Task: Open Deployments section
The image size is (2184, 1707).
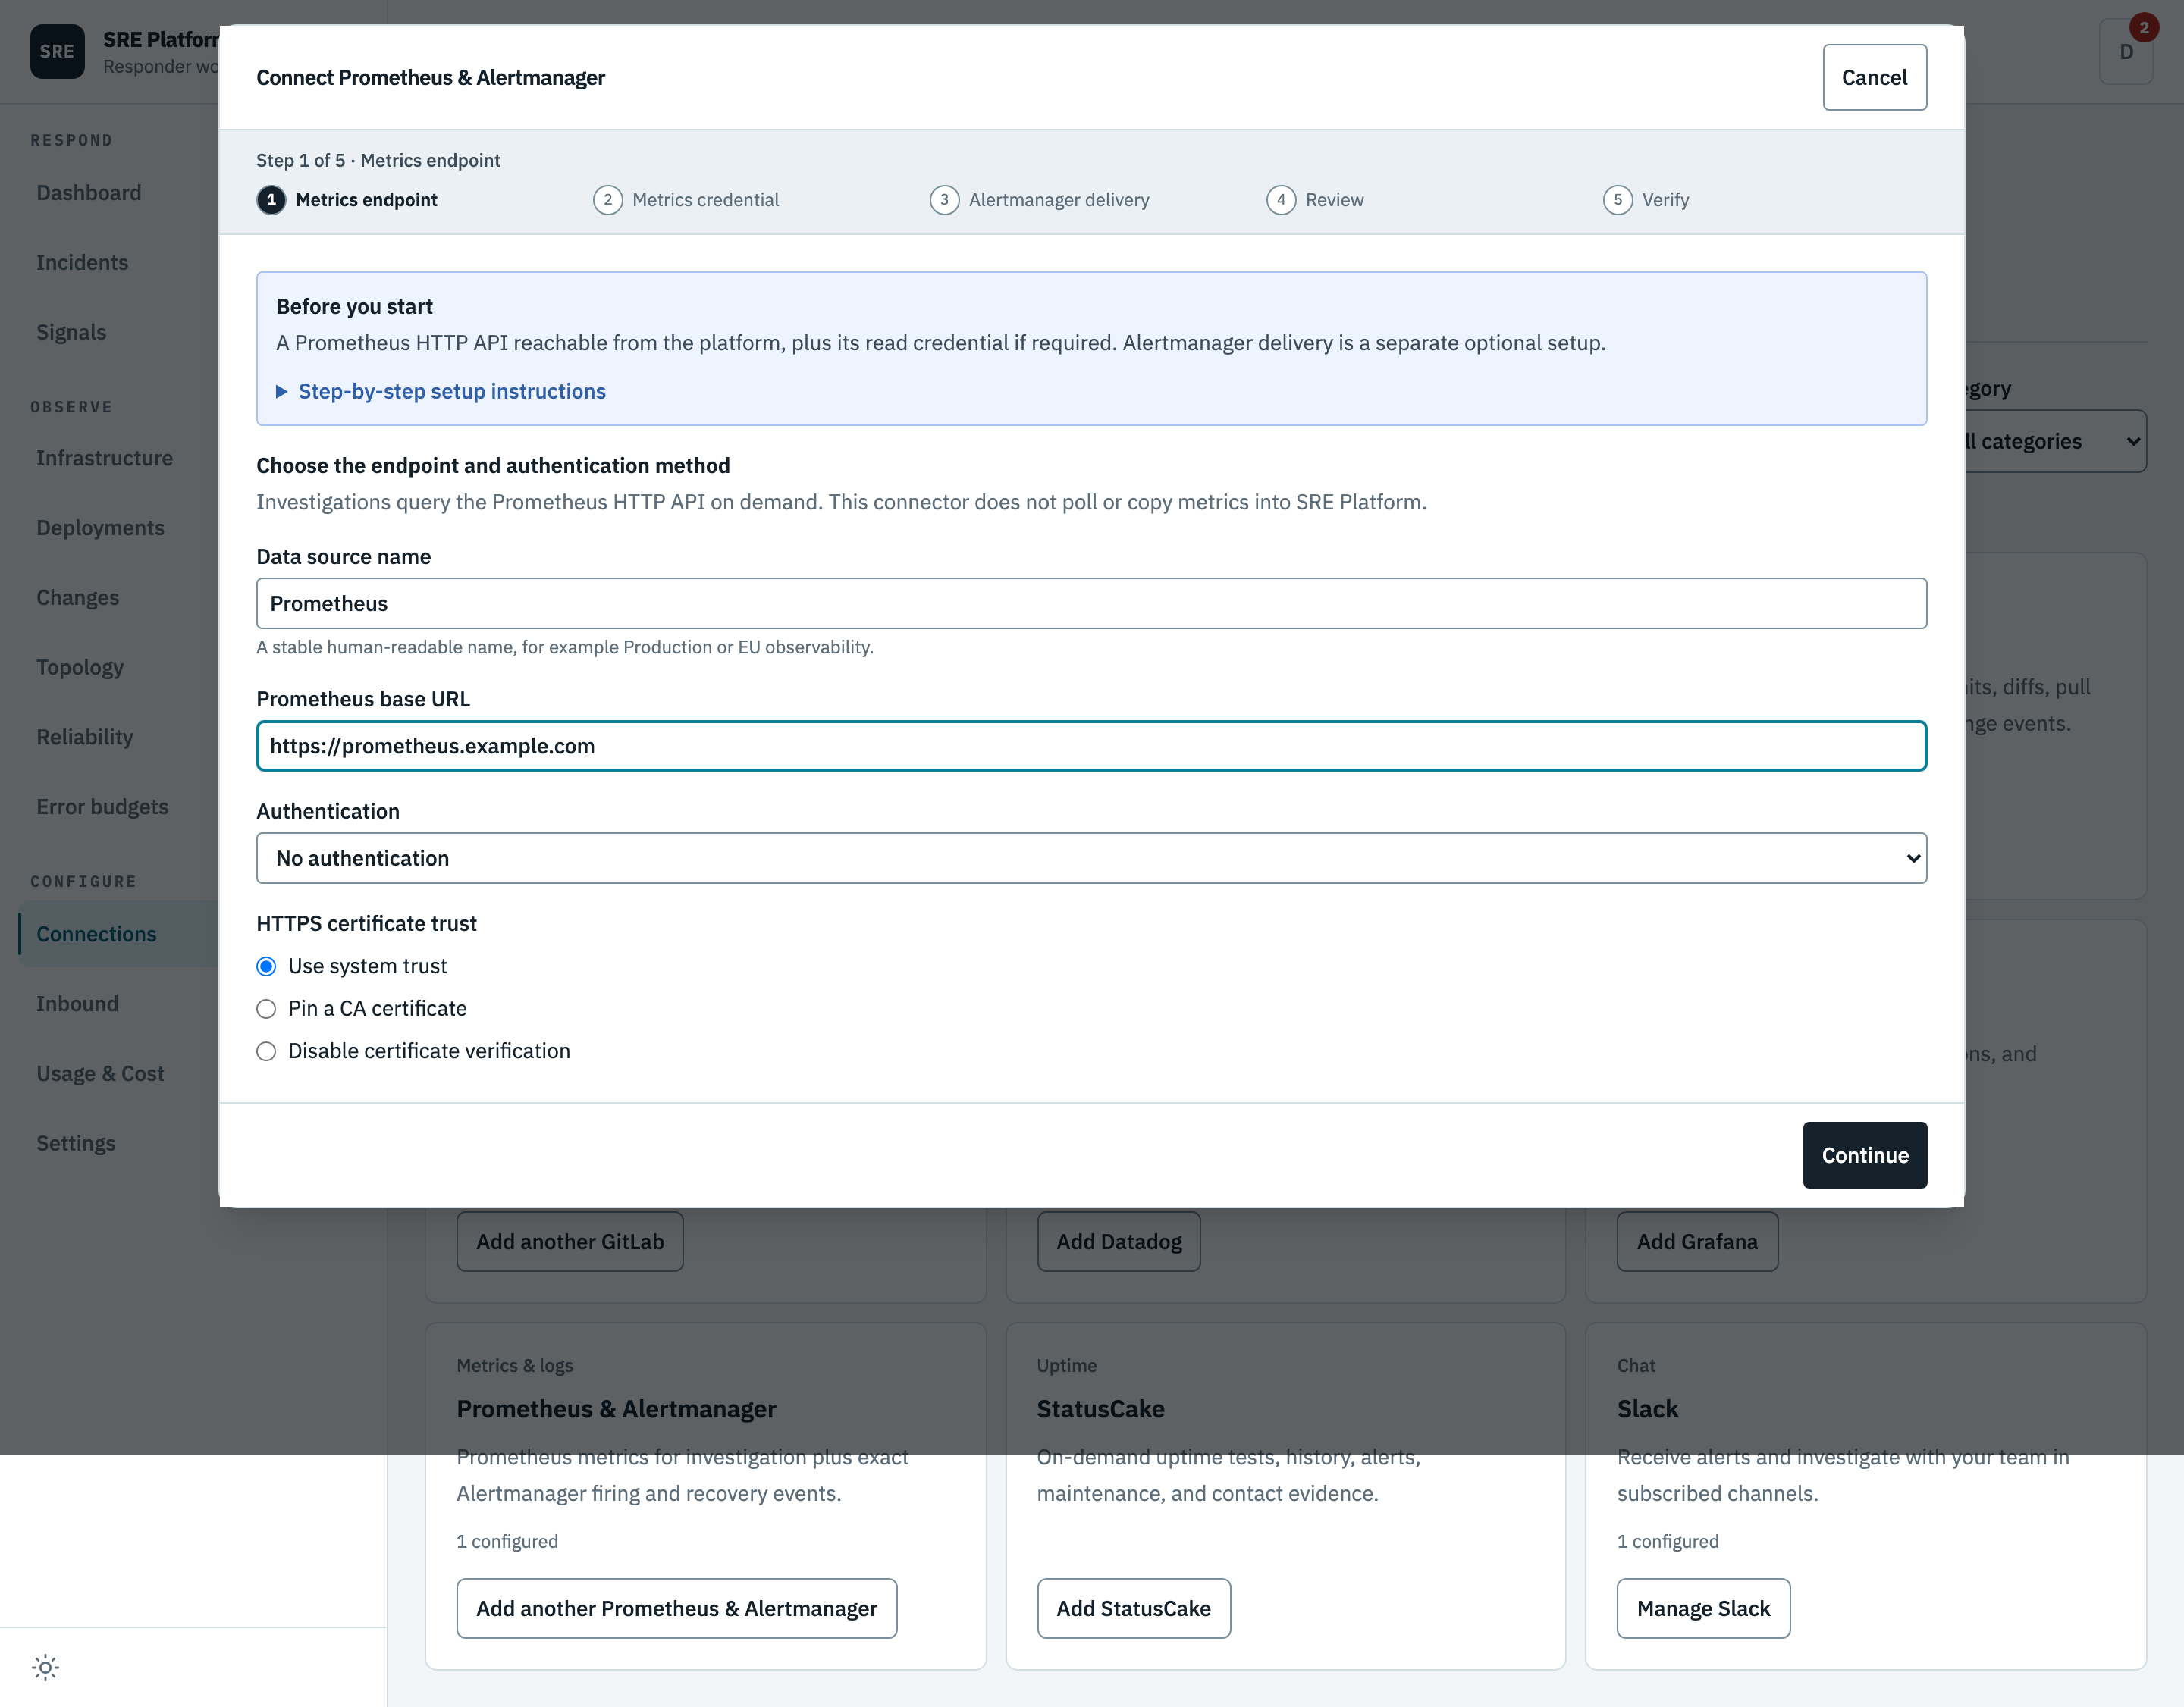Action: (x=100, y=528)
